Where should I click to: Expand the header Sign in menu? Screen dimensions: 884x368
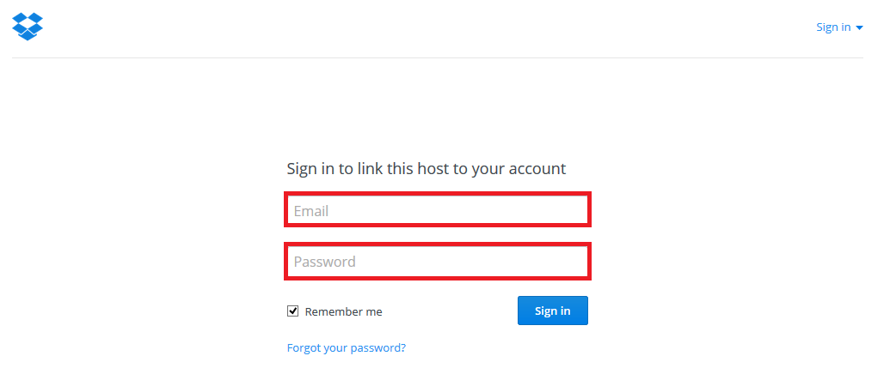tap(838, 27)
